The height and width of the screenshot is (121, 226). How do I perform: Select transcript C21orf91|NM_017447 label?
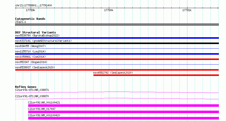(x=42, y=109)
